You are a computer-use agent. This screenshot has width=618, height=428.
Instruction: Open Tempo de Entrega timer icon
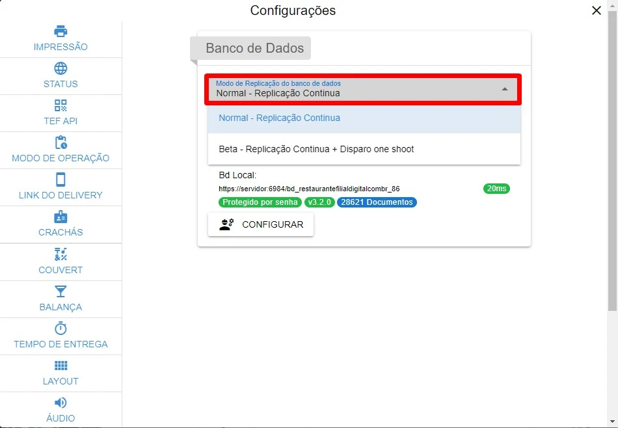tap(60, 328)
